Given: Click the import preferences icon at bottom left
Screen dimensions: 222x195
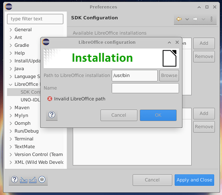Looking at the screenshot, I should pos(23,180).
